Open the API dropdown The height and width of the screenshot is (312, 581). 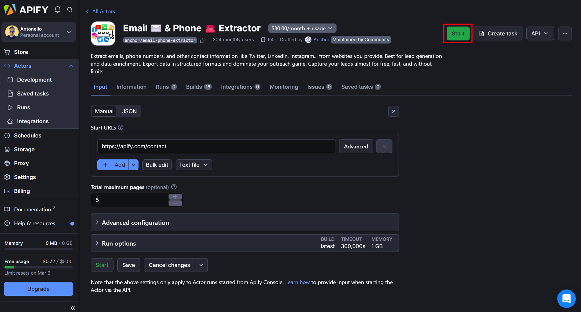(x=540, y=33)
